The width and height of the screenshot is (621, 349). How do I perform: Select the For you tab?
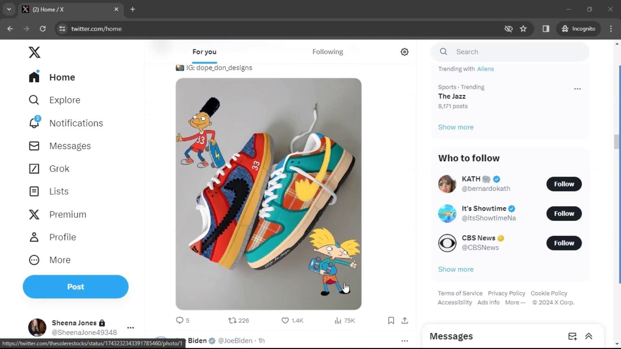tap(204, 52)
